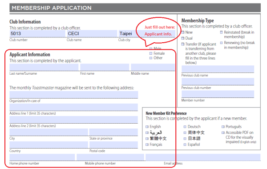The image size is (267, 169).
Task: Click the City input field
Action: [x=49, y=132]
